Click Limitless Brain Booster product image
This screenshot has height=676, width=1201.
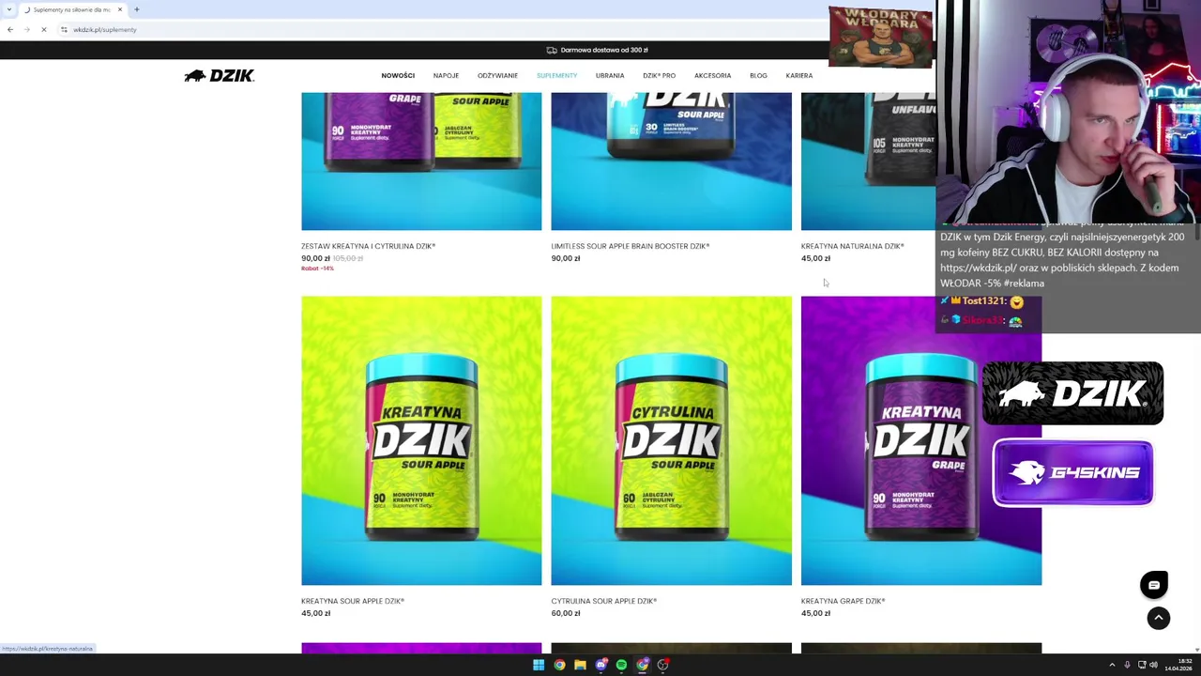671,161
